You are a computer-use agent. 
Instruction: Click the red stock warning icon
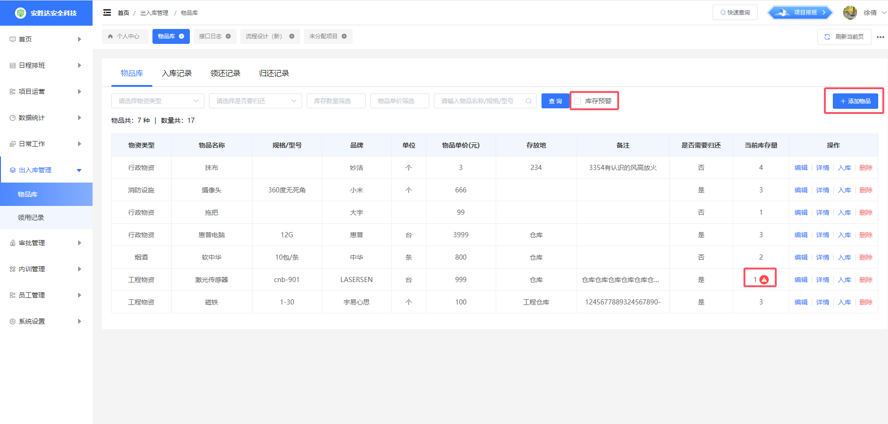tap(764, 280)
